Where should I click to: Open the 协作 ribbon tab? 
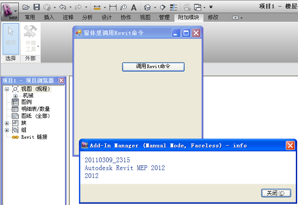point(126,17)
